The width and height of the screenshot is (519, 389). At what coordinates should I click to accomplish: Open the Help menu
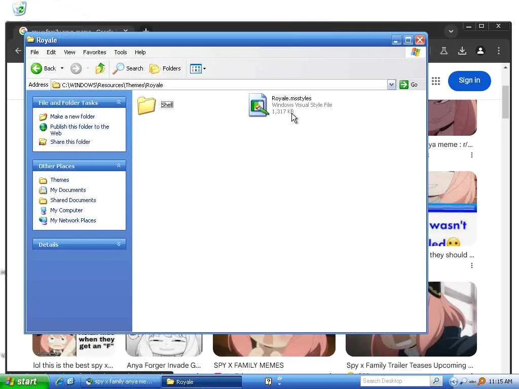point(140,52)
